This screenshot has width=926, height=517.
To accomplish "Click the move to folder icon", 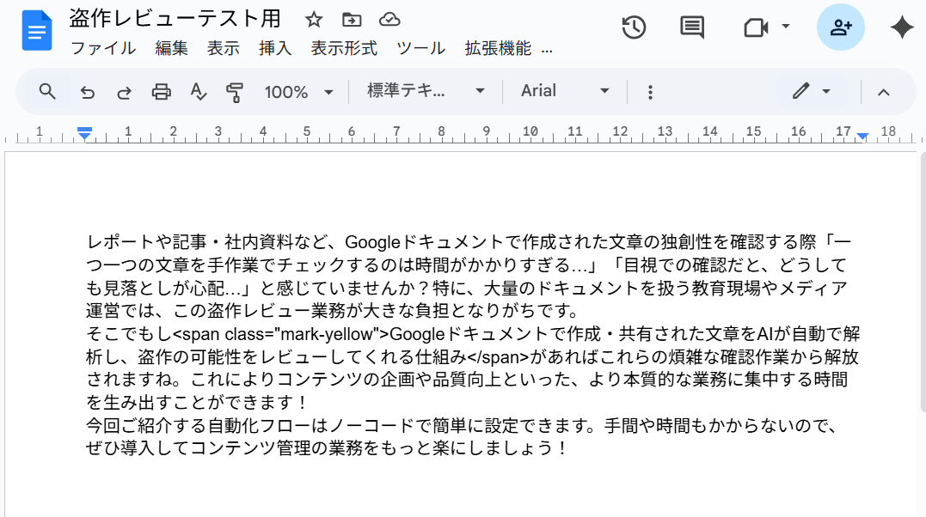I will tap(352, 20).
